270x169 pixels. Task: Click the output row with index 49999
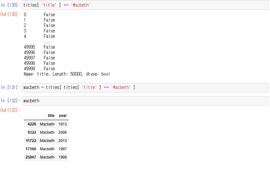tap(39, 69)
